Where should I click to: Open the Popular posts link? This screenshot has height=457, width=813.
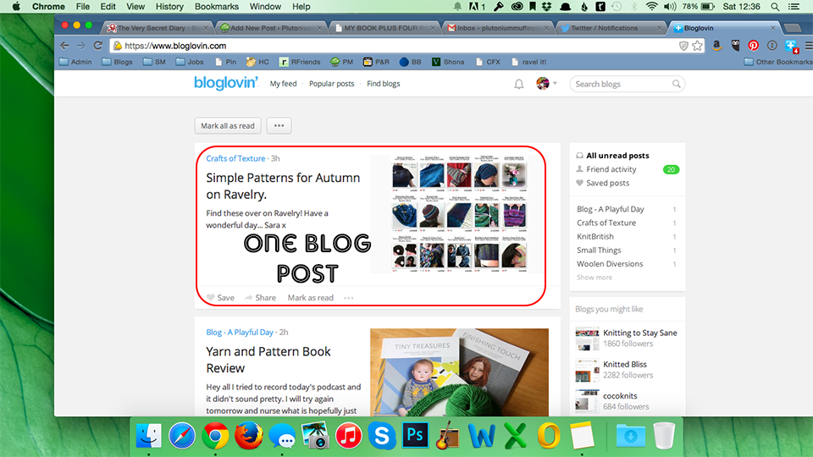331,84
